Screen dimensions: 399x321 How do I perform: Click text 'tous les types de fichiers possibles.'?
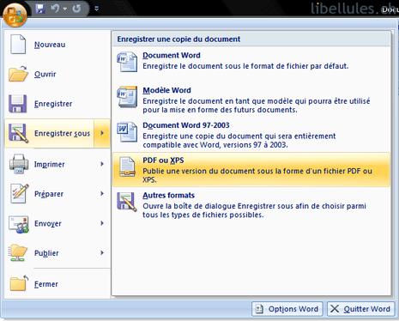203,215
